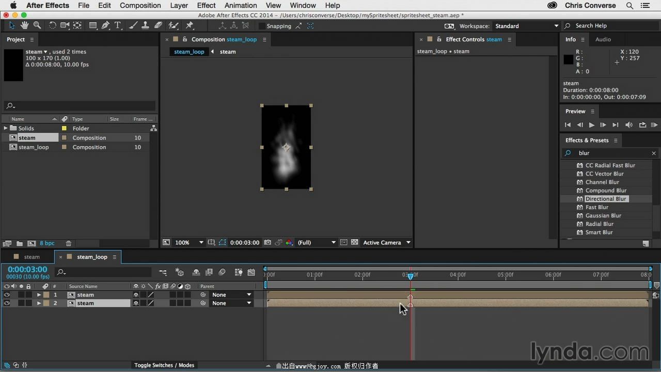Hide layer 1 steam with eye icon
The height and width of the screenshot is (372, 661).
pos(7,295)
